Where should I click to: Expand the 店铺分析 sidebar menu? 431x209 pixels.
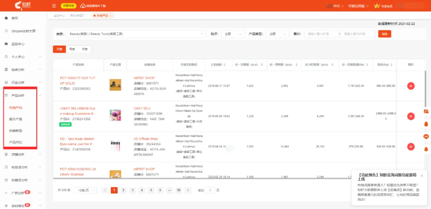[x=22, y=154]
